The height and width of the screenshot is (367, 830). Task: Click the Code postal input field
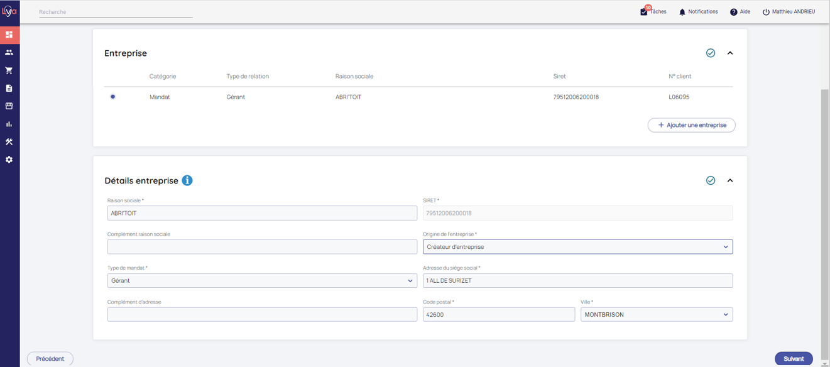[x=498, y=315]
